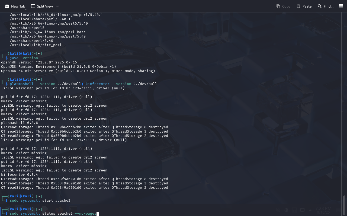The image size is (347, 216).
Task: Click the kinfocenter 6.3.4 output line
Action: point(20,175)
